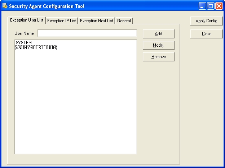Close the window using the red X
Screen dimensions: 225x168
[x=219, y=6]
